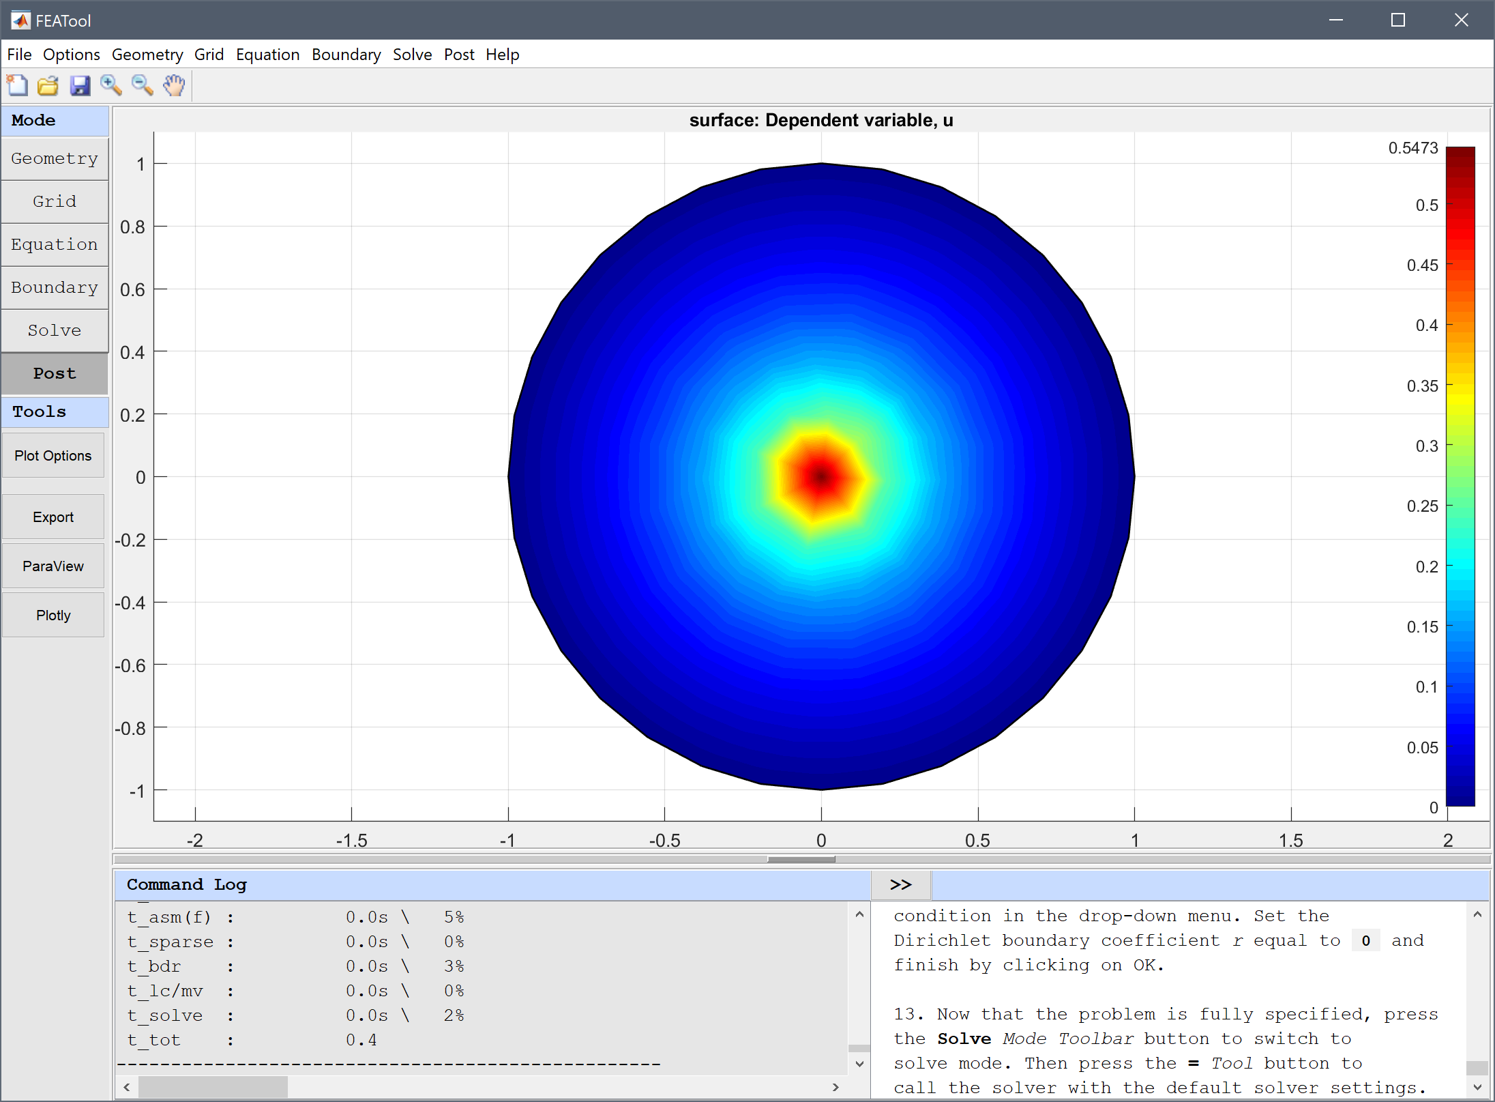Click the colorbar gradient legend
Screen dimensions: 1495x1102
click(1460, 476)
